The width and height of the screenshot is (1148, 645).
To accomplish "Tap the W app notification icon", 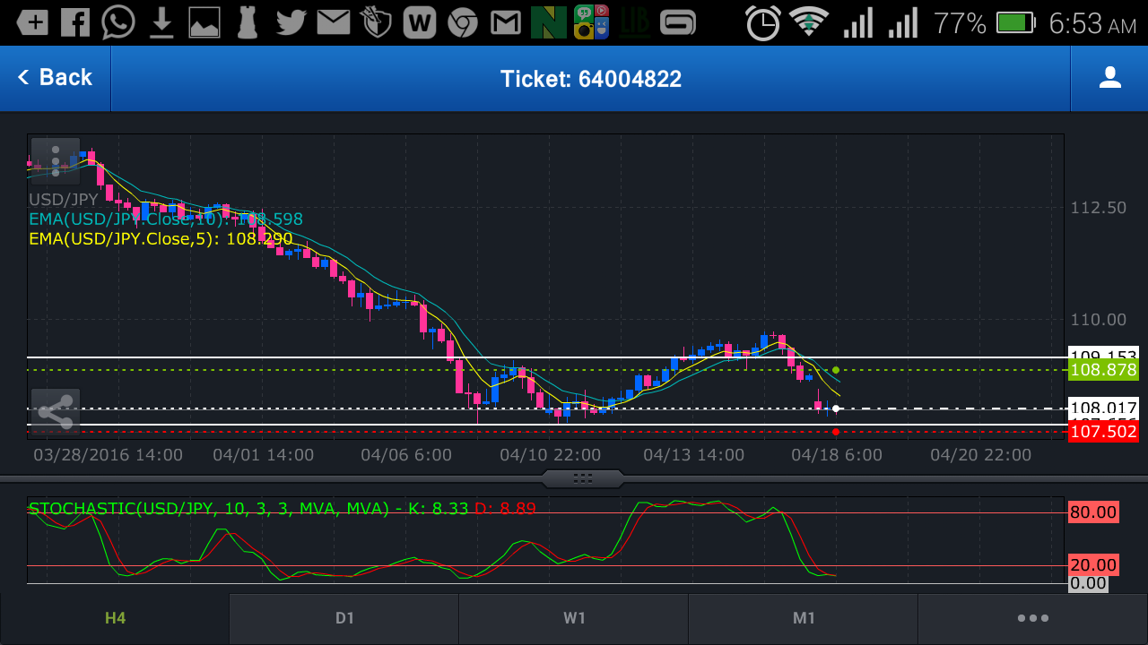I will (420, 22).
